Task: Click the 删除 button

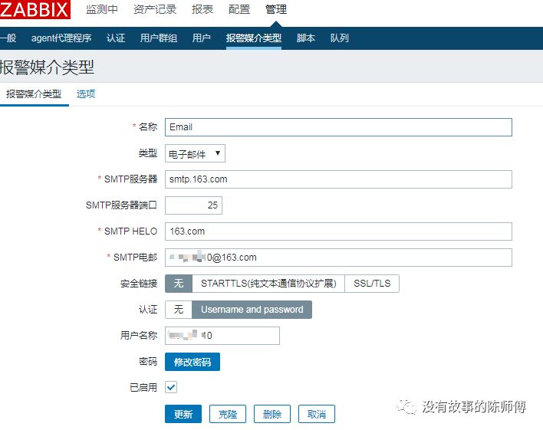Action: point(272,414)
